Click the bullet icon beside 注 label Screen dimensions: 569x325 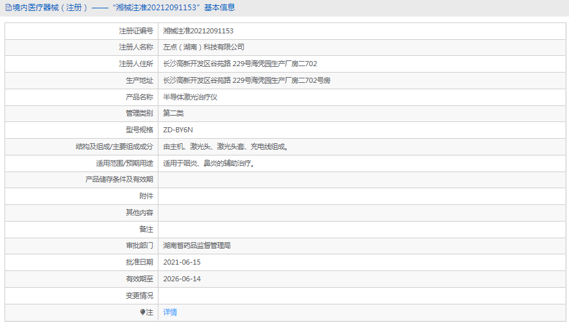(142, 312)
